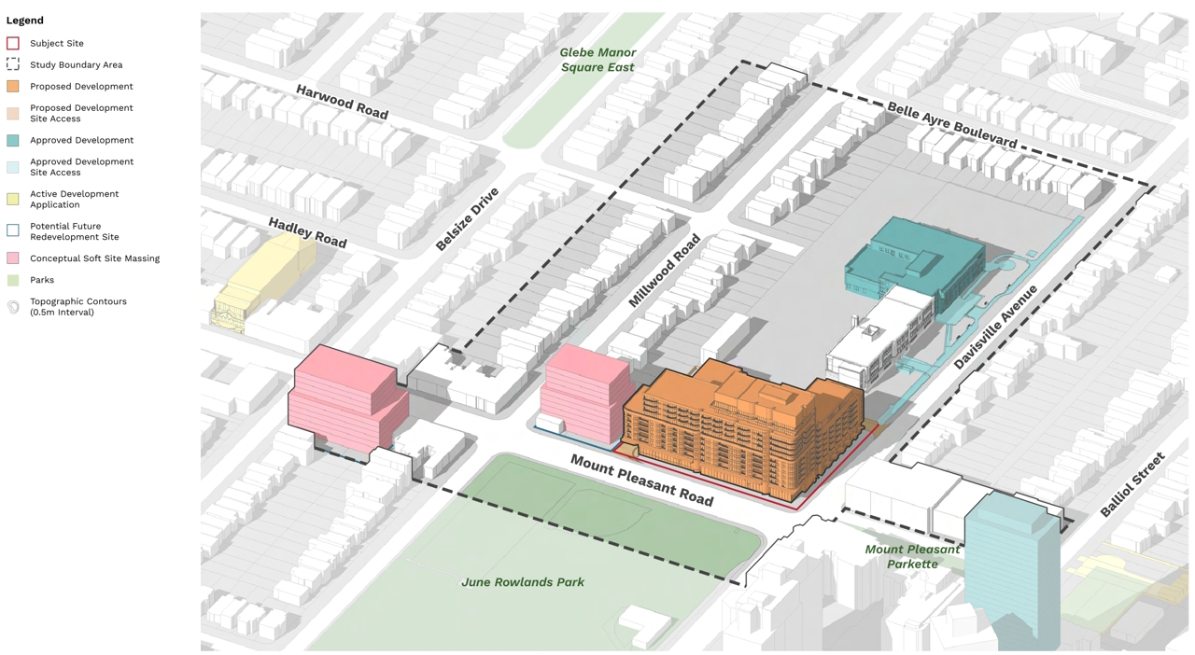Viewport: 1195px width, 655px height.
Task: Click the Subject Site red outline icon
Action: tap(13, 43)
